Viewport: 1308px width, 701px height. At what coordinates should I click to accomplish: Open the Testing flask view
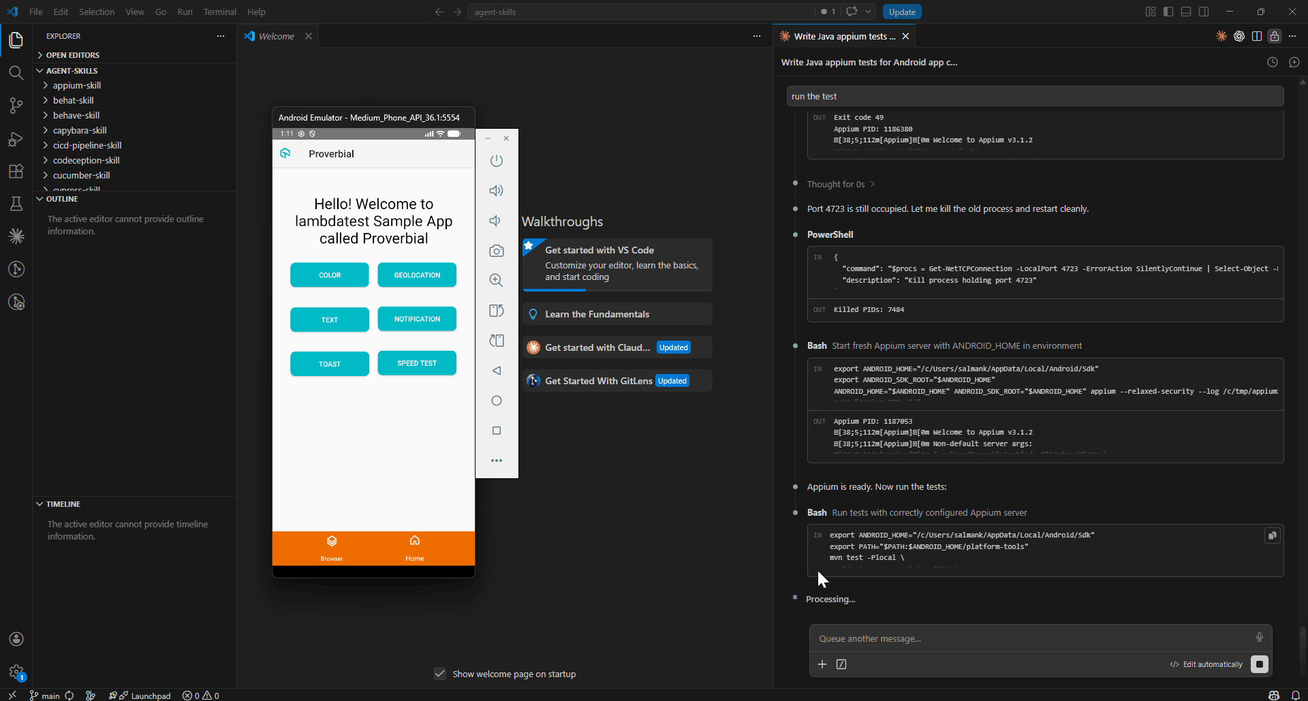coord(16,204)
